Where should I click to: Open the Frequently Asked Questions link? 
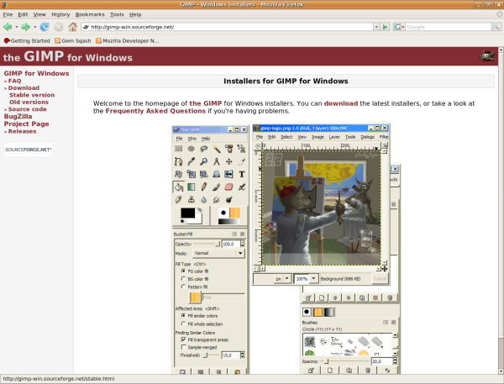(155, 111)
